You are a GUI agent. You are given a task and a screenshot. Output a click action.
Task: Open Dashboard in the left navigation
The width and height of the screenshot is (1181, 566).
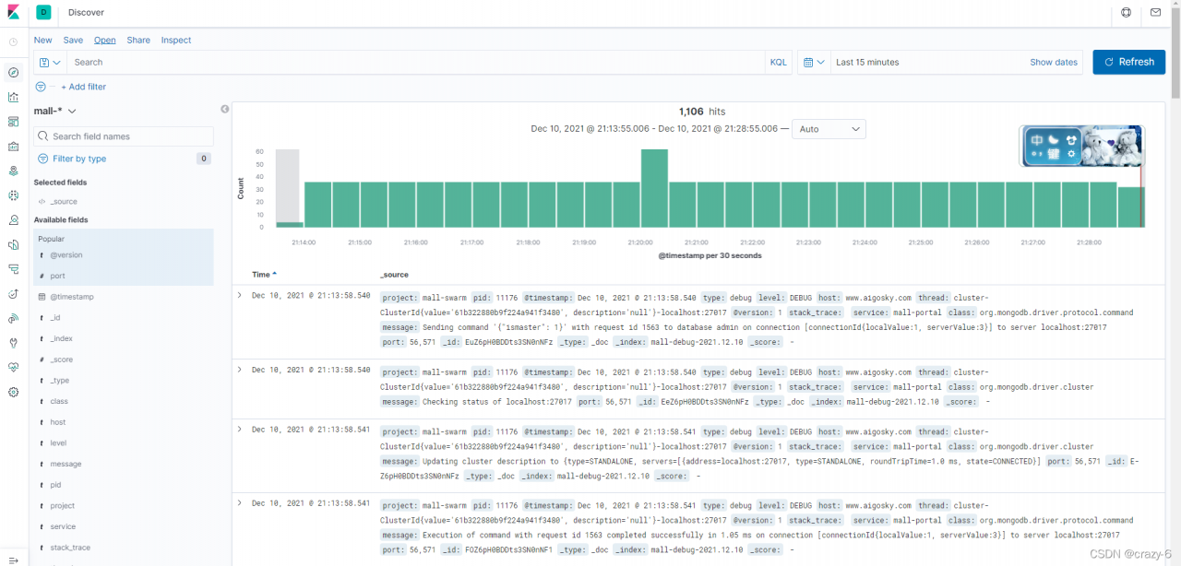point(13,122)
